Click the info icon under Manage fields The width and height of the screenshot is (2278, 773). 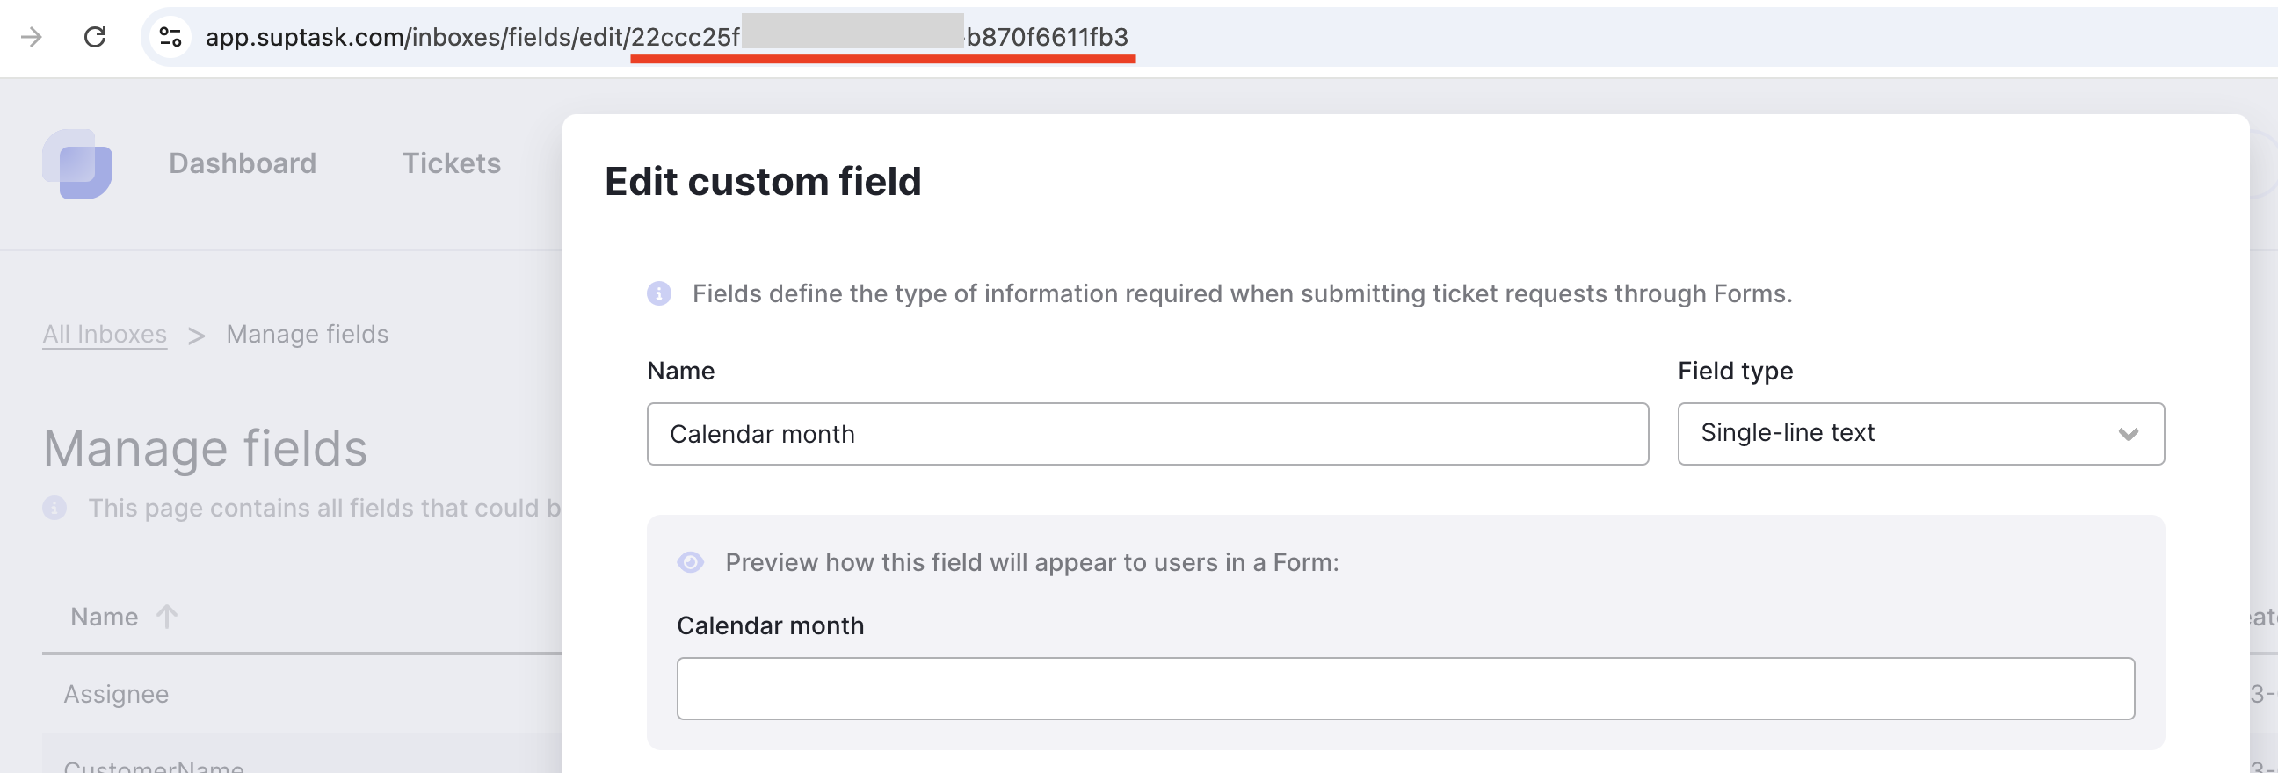point(54,508)
